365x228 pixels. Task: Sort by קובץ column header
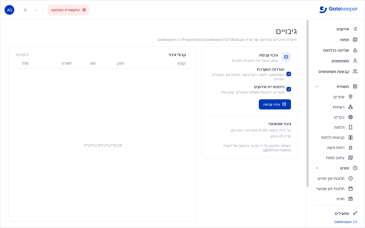click(x=181, y=63)
